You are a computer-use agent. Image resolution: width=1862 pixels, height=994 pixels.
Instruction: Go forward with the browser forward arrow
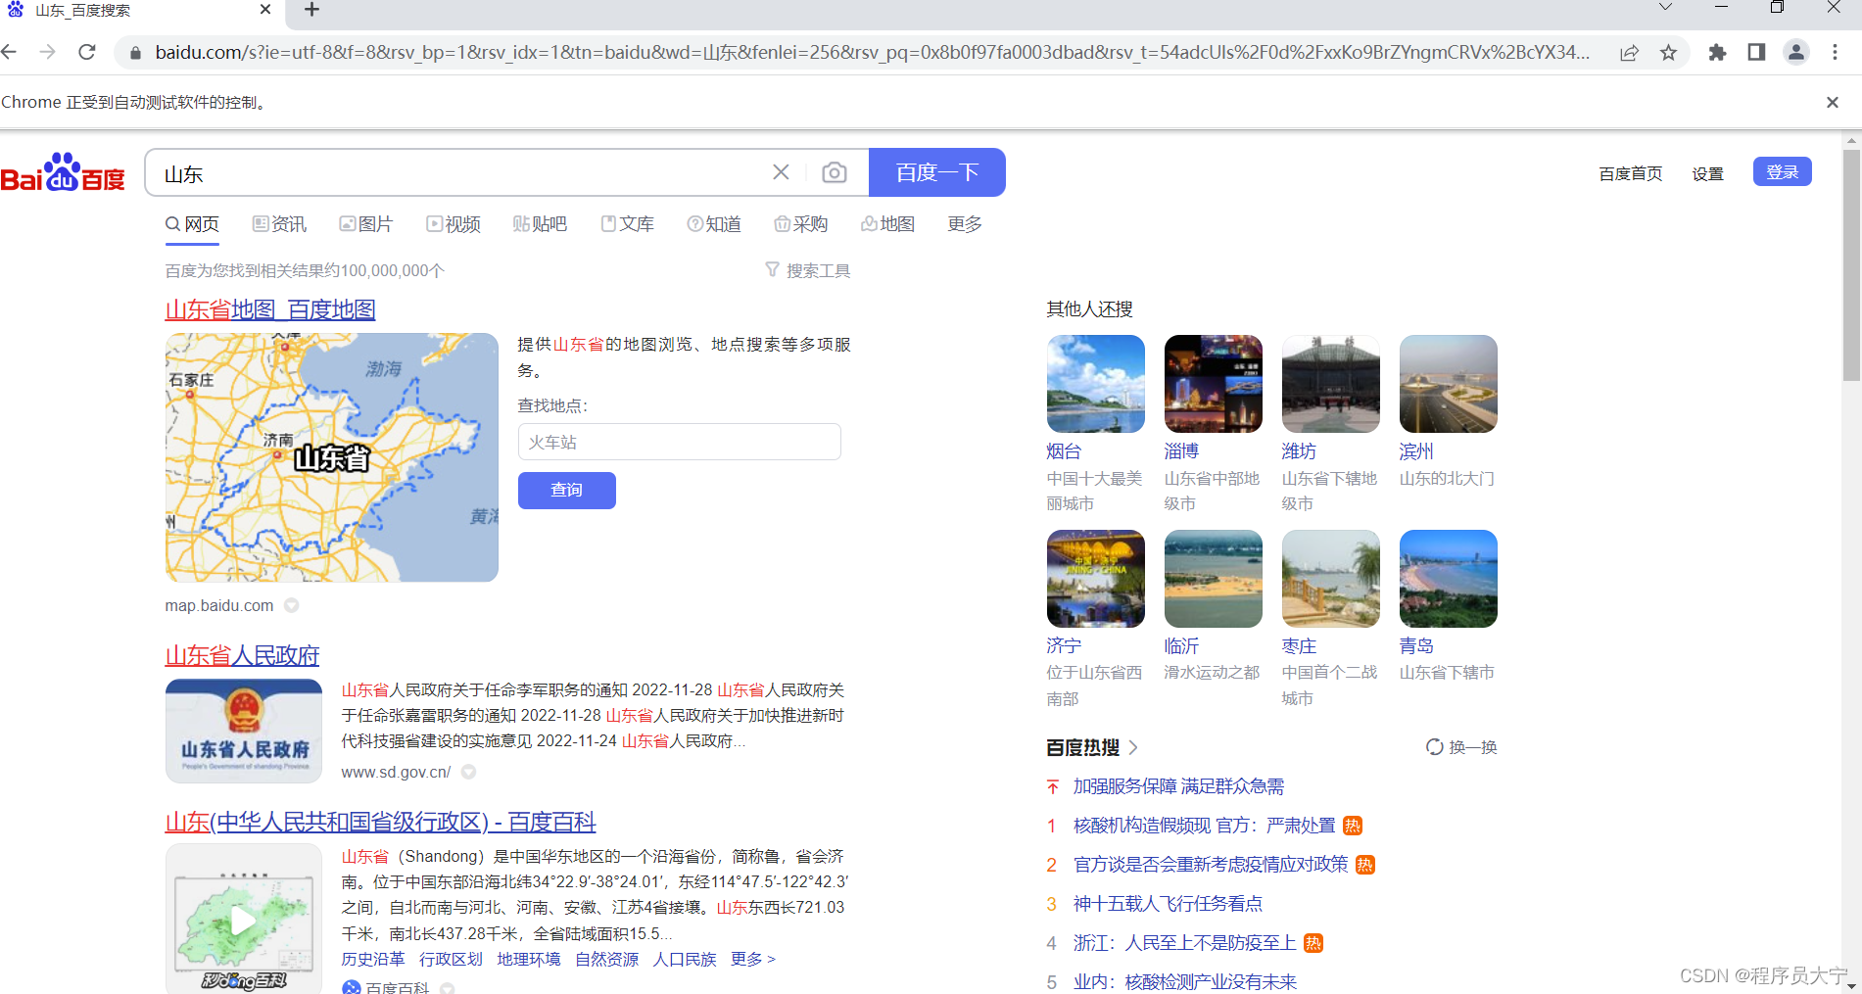click(x=48, y=52)
